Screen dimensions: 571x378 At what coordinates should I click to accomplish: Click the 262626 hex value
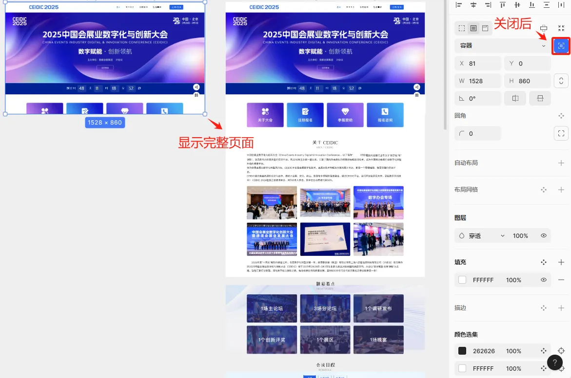[x=484, y=351]
